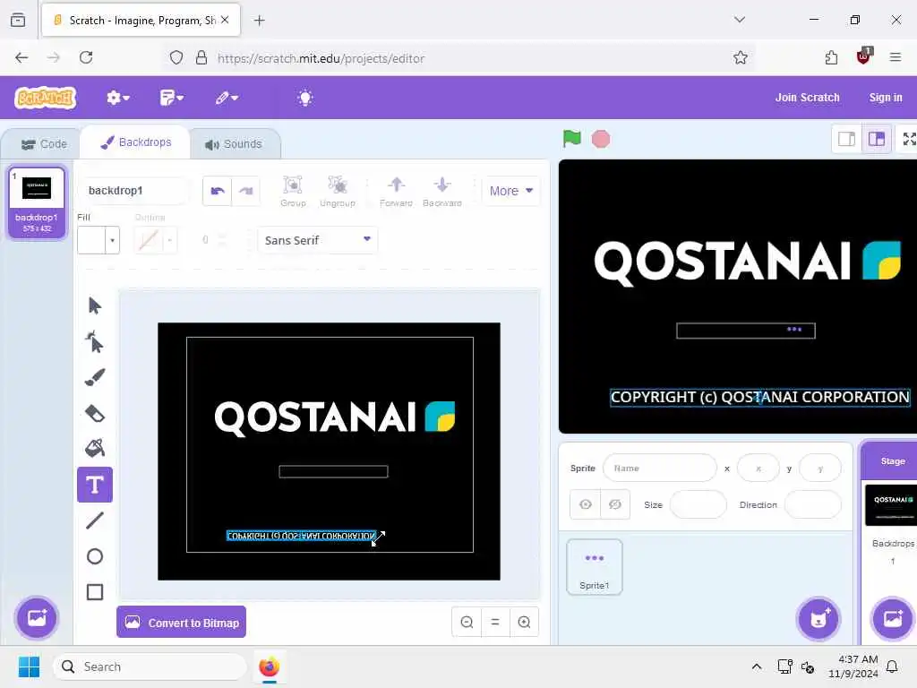Select the Rectangle tool
This screenshot has width=917, height=688.
coord(95,592)
